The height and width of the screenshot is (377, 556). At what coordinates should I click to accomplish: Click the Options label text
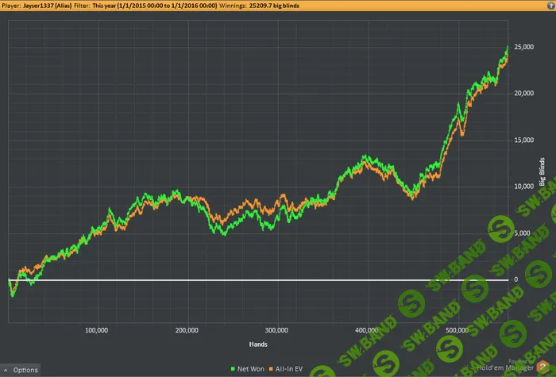point(25,370)
